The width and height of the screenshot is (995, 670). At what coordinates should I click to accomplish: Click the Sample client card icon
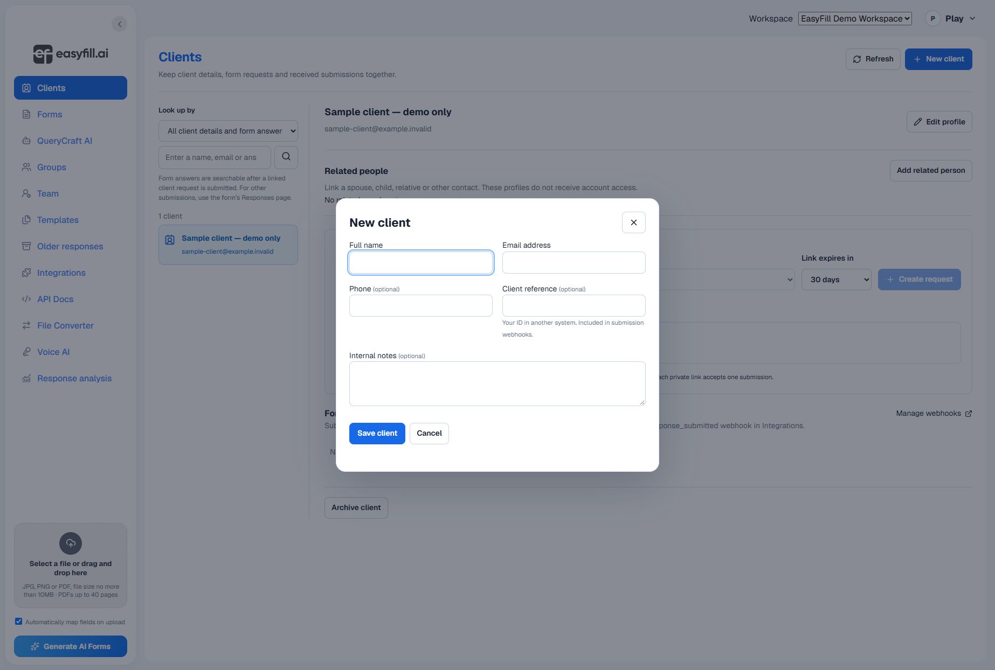(170, 240)
